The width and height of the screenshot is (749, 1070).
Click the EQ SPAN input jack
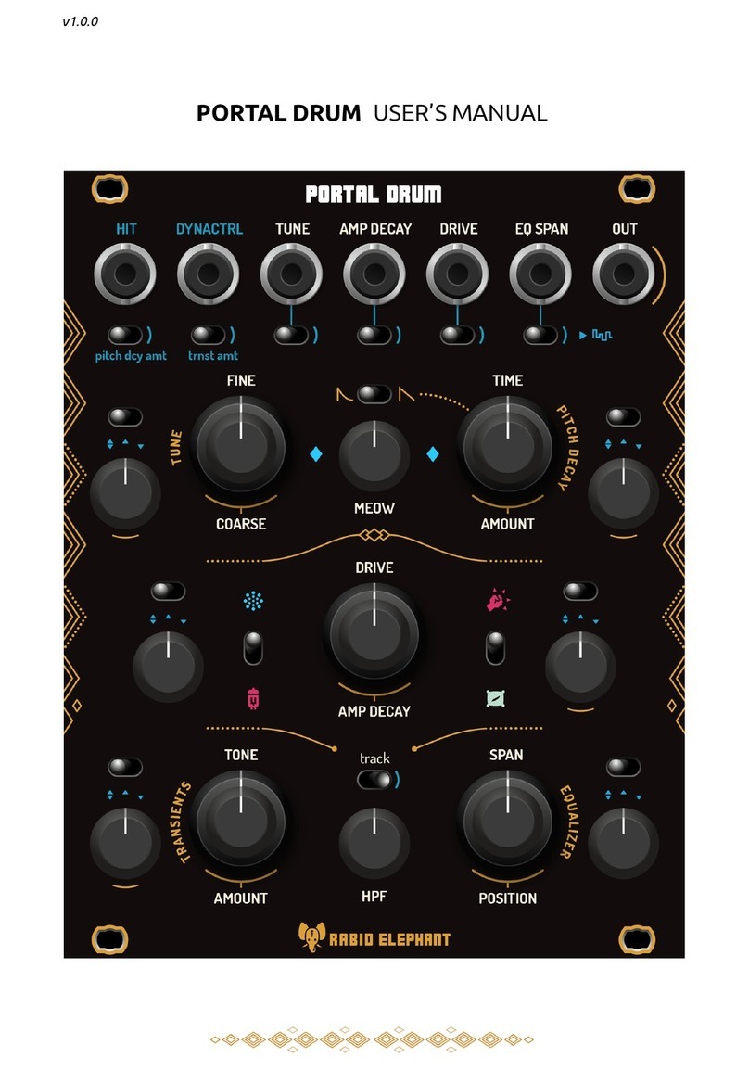541,274
